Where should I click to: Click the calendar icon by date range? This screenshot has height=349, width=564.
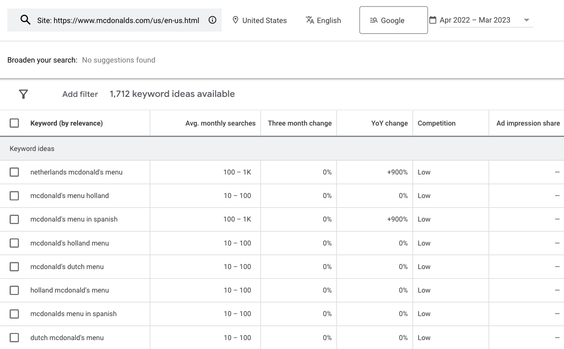(x=433, y=20)
